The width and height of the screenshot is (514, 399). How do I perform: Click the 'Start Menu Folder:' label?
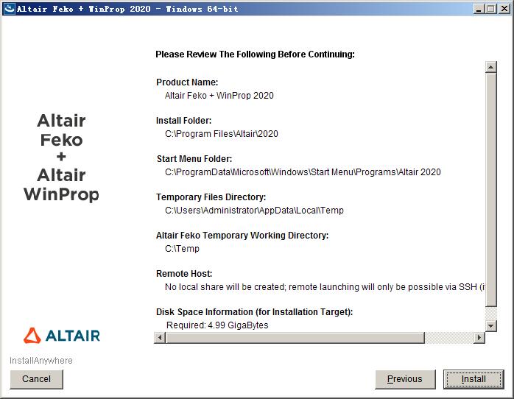pyautogui.click(x=194, y=159)
